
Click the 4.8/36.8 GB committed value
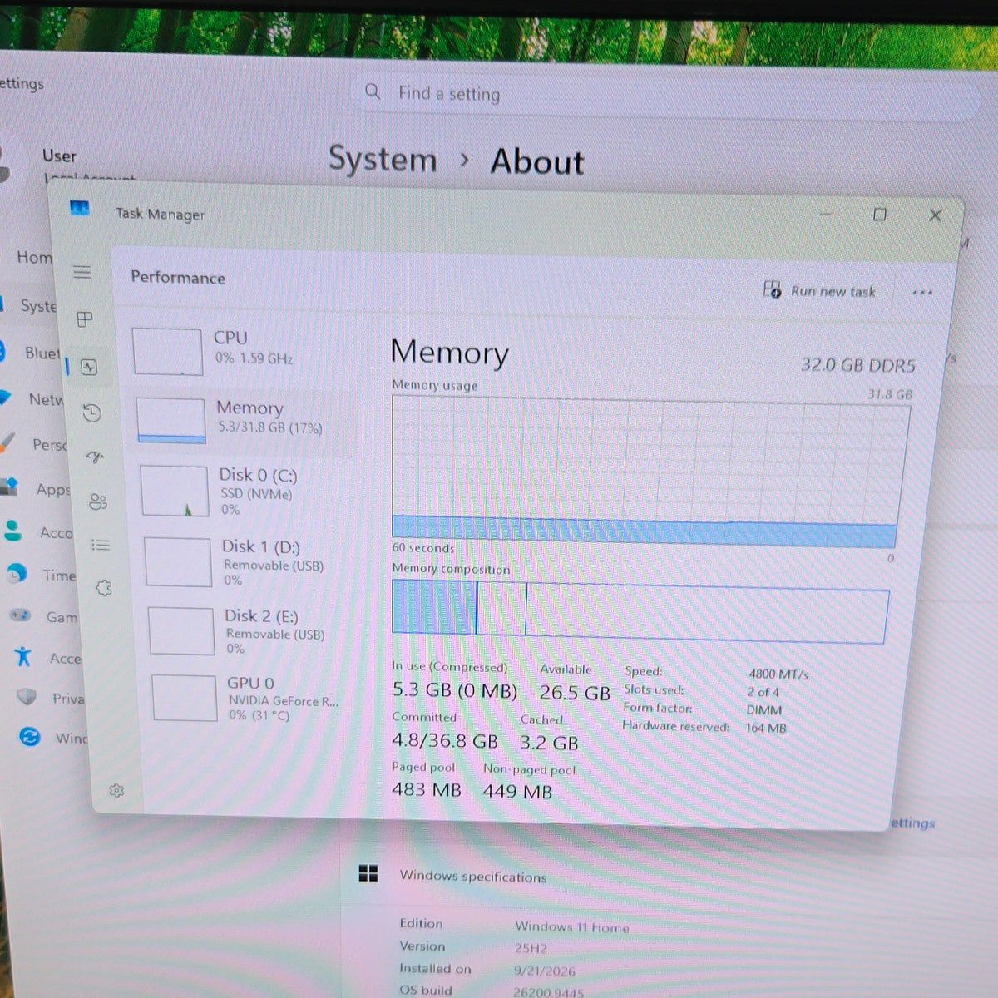click(x=445, y=740)
